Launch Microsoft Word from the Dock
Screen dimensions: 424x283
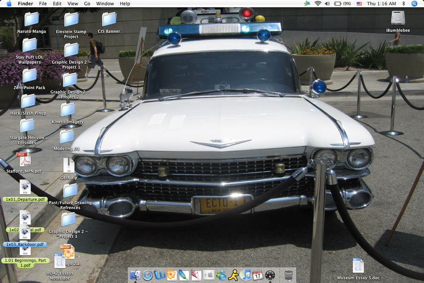pyautogui.click(x=159, y=275)
